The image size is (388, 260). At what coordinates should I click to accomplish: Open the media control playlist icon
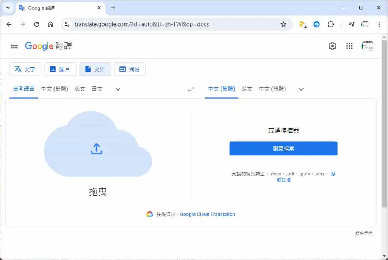351,24
